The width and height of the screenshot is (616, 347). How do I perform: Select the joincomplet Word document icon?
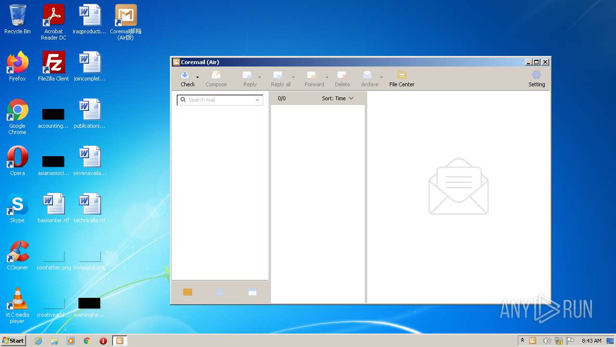pyautogui.click(x=90, y=67)
